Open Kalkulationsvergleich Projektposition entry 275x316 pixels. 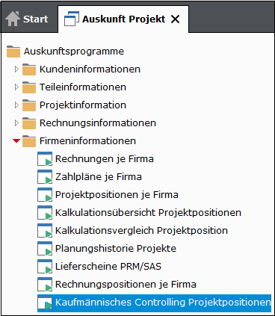pyautogui.click(x=141, y=231)
